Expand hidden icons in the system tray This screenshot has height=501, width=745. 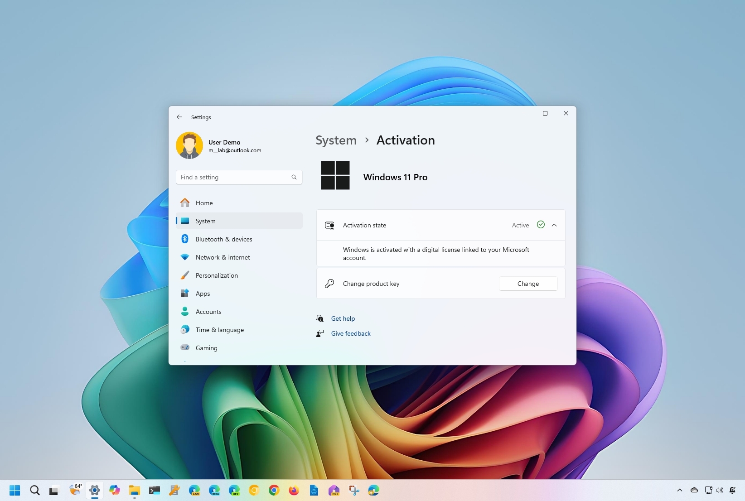(680, 490)
